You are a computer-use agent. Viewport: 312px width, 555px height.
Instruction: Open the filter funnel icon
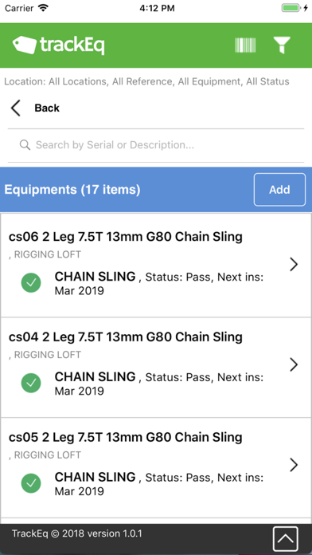[x=282, y=45]
